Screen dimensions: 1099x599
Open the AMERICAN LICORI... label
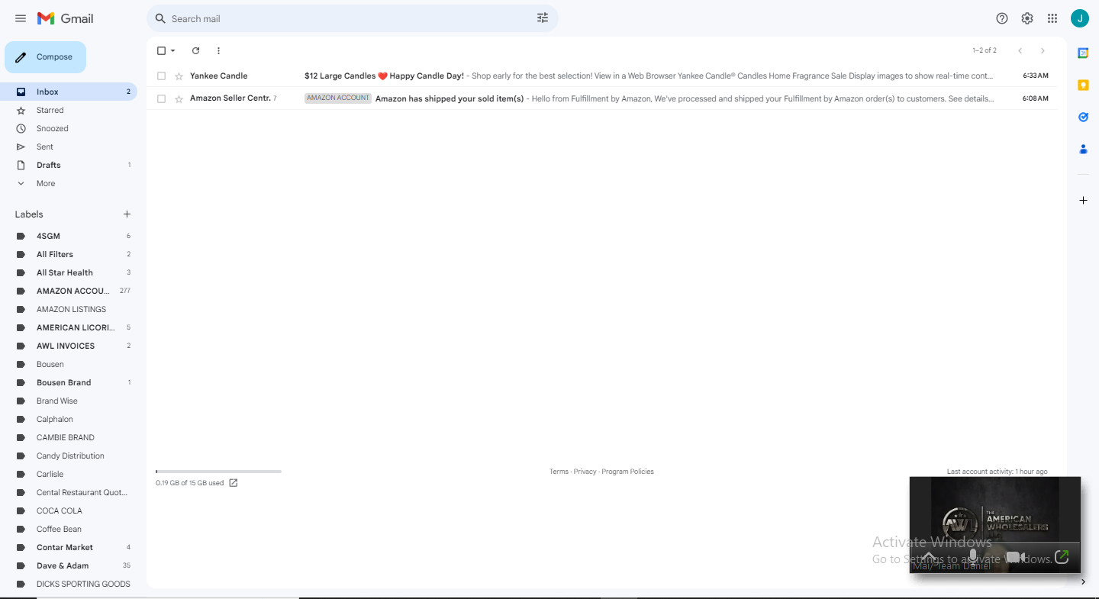(x=69, y=327)
